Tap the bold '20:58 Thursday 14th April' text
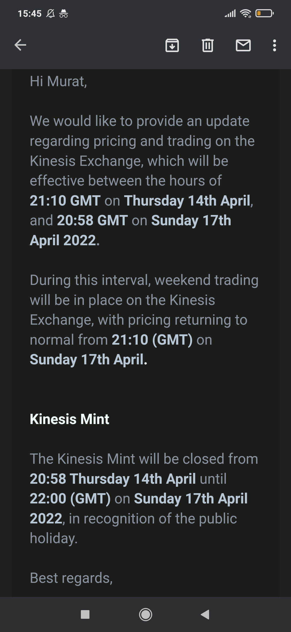 113,479
